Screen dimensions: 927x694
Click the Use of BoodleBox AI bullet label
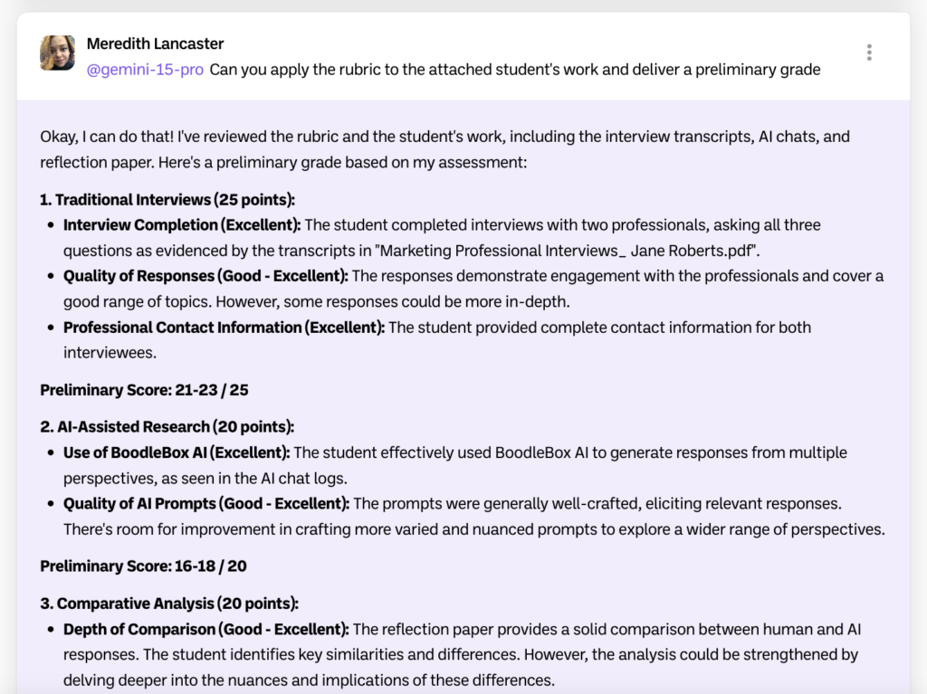(177, 452)
